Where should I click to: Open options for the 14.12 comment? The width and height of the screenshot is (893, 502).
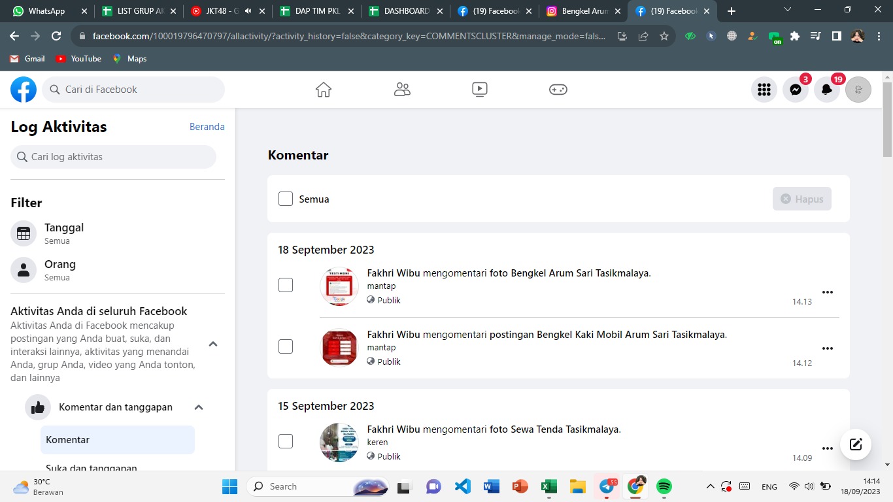tap(828, 348)
